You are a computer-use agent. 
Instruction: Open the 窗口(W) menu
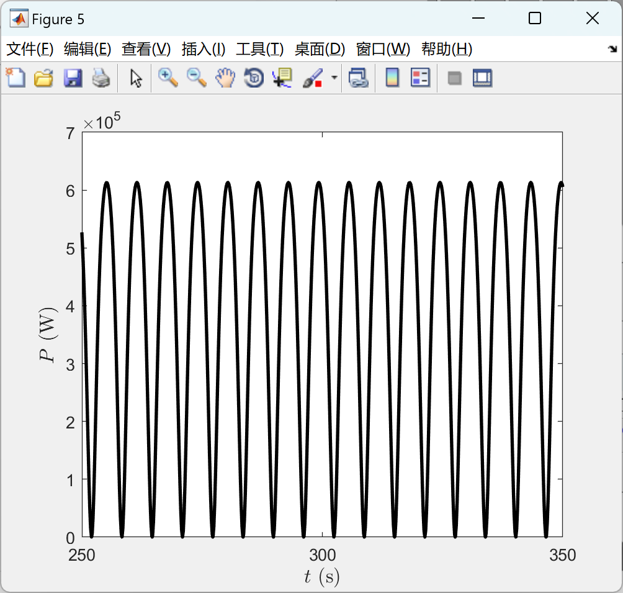pos(383,49)
